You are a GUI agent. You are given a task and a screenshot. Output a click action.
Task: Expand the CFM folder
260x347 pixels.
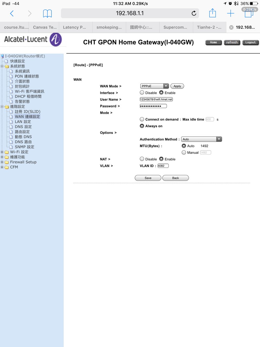pyautogui.click(x=2, y=167)
